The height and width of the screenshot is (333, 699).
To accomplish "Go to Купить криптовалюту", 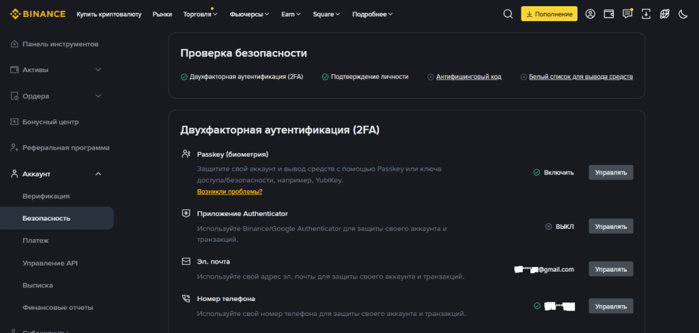I will tap(109, 14).
